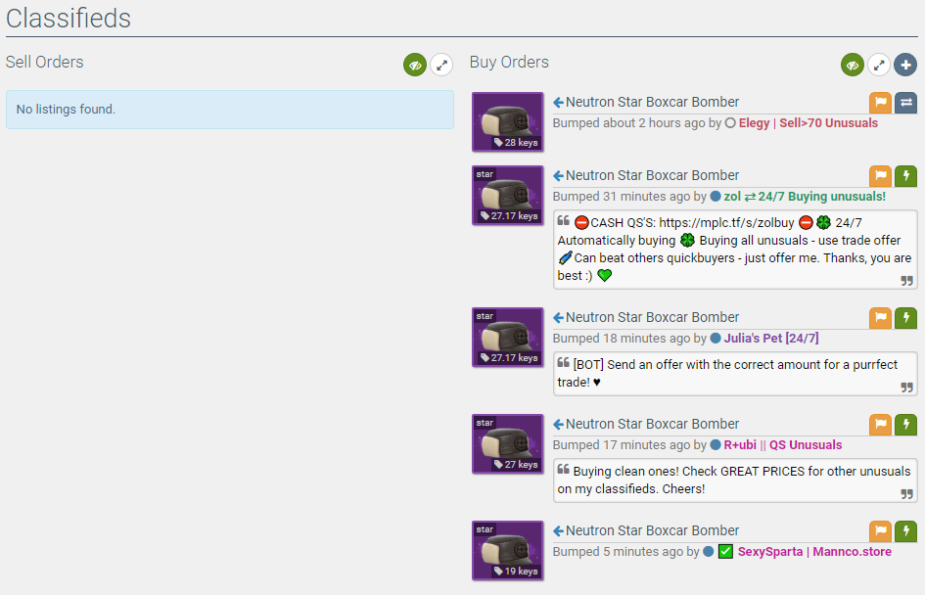Open the 28 keys Boxcar Bomber thumbnail
This screenshot has height=595, width=925.
[x=507, y=122]
